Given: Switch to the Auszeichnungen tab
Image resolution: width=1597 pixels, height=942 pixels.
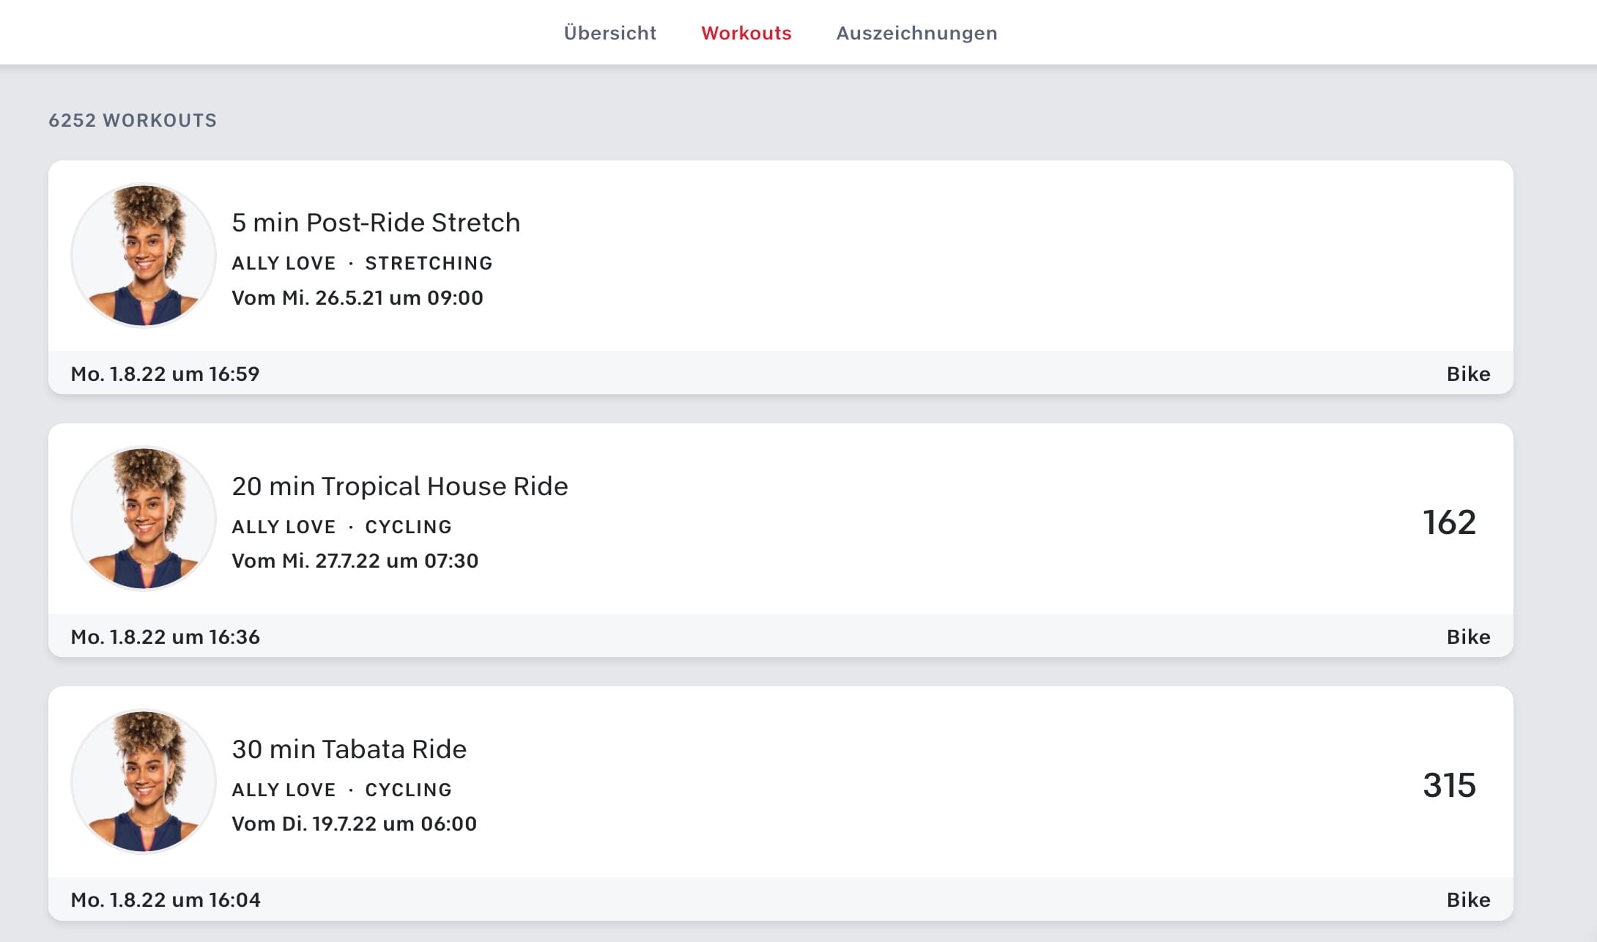Looking at the screenshot, I should (916, 33).
